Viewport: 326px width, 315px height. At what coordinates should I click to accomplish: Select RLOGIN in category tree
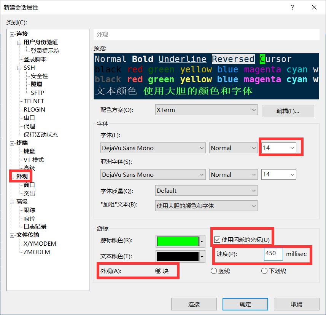point(34,110)
